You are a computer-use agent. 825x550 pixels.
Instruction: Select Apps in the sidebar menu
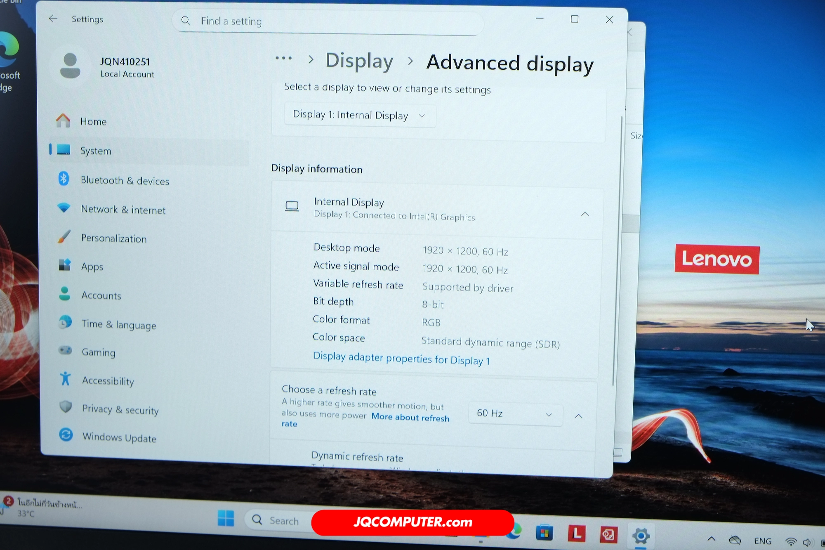pyautogui.click(x=92, y=267)
